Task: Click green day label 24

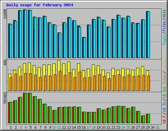Action: [x=123, y=127]
